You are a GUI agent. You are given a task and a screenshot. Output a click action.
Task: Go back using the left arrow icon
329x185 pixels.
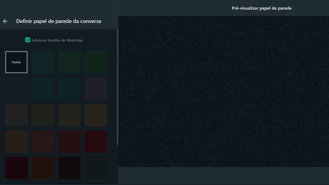pos(5,21)
